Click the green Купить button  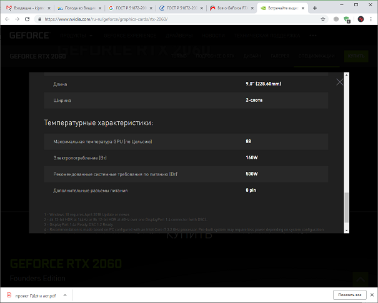(x=356, y=56)
